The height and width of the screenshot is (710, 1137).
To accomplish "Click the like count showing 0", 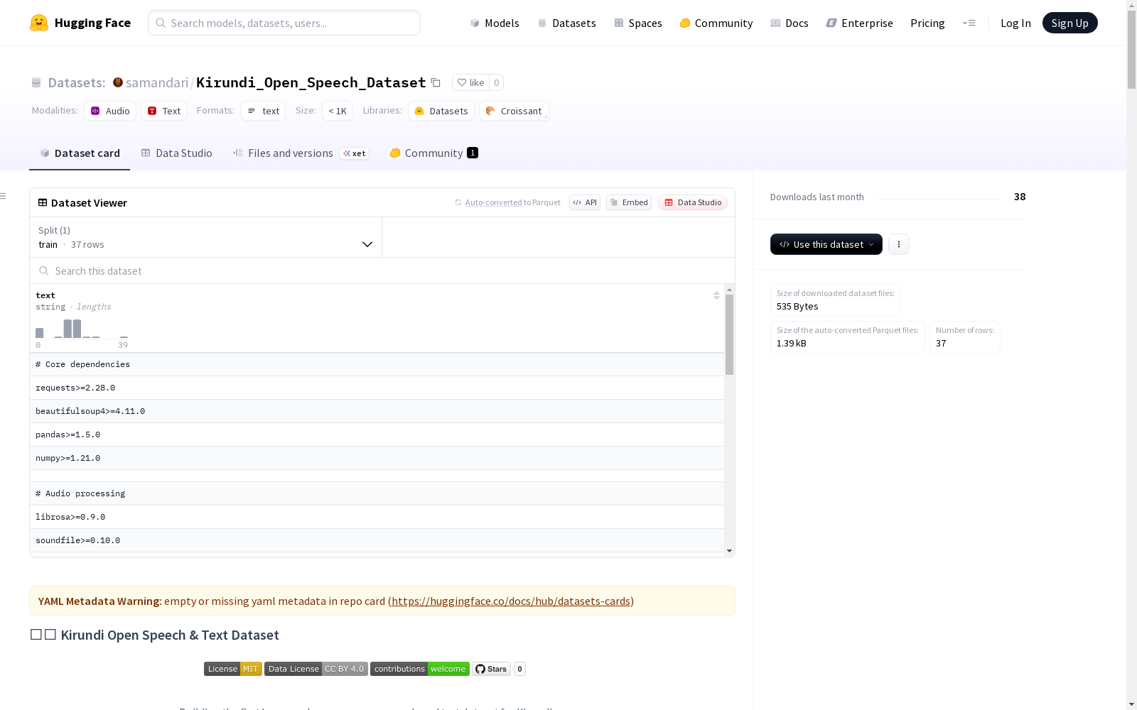I will pos(497,82).
